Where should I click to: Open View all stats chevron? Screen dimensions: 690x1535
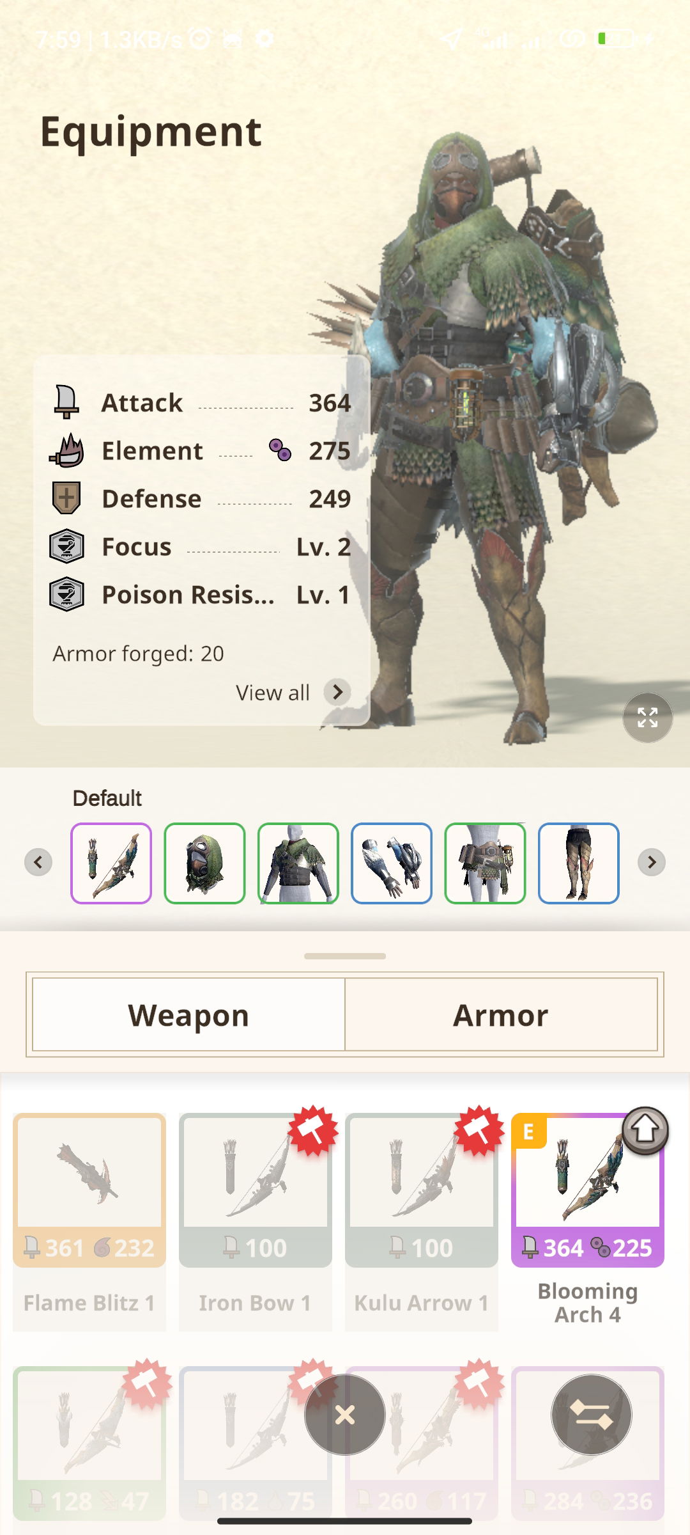pos(337,692)
